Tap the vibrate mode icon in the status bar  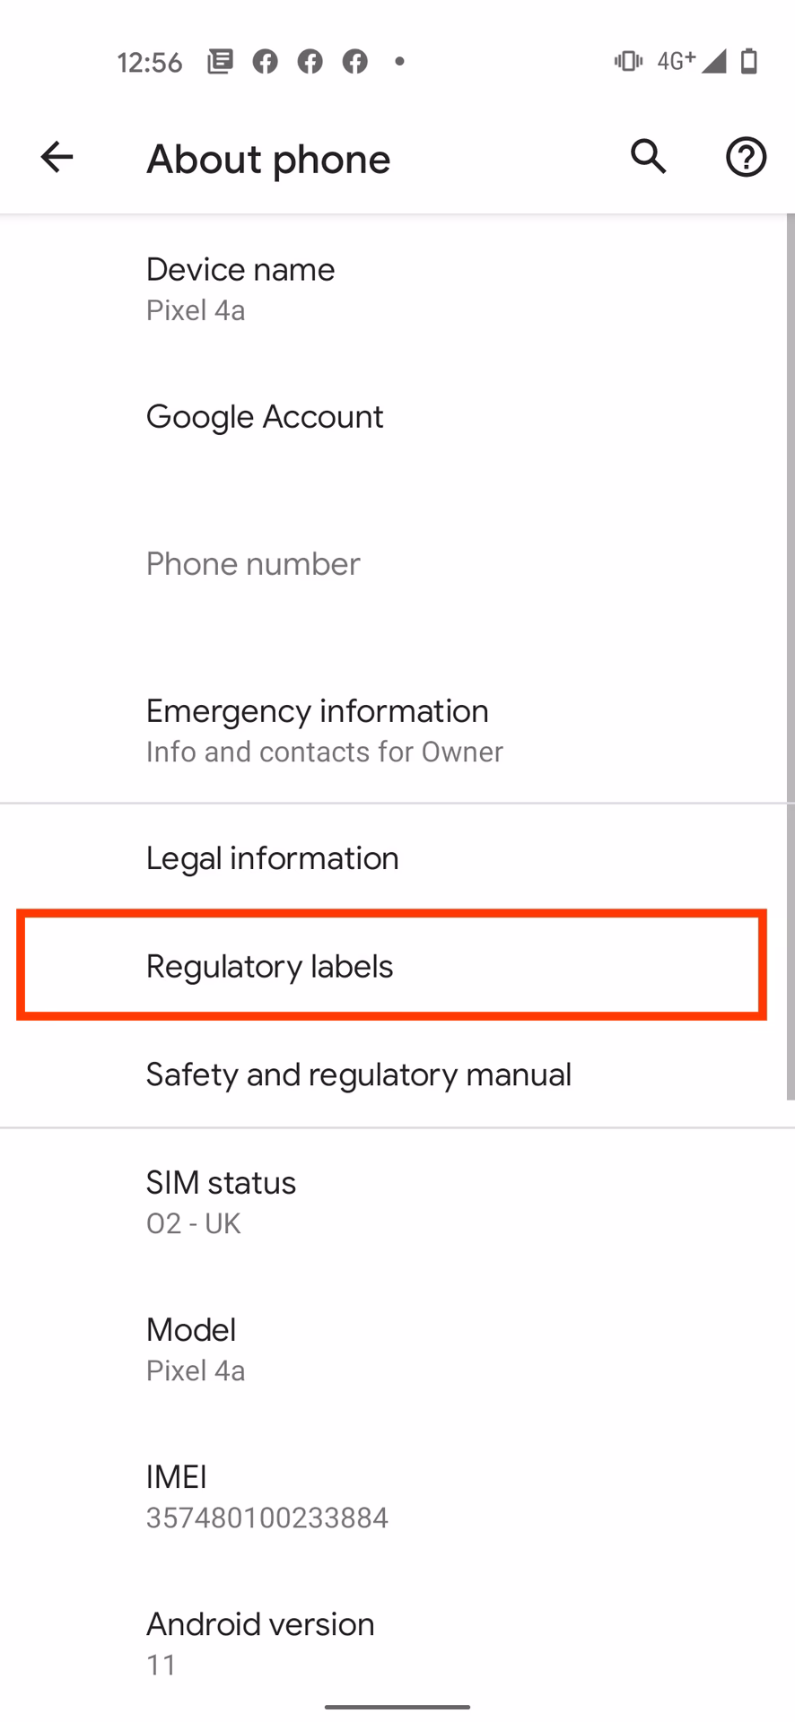pyautogui.click(x=628, y=61)
